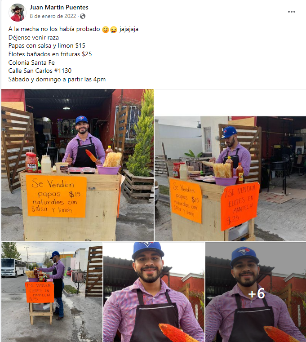Open Juan Martin Puentes profile avatar
This screenshot has width=306, height=342.
[18, 13]
